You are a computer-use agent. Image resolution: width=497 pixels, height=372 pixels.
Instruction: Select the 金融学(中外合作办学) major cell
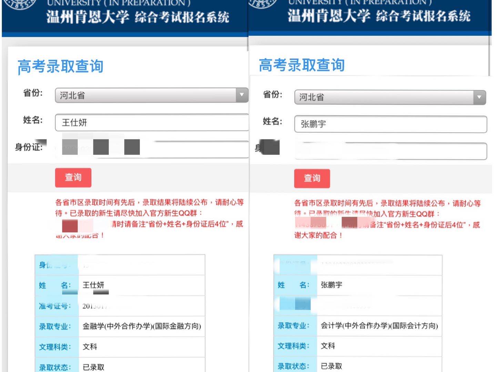(142, 326)
